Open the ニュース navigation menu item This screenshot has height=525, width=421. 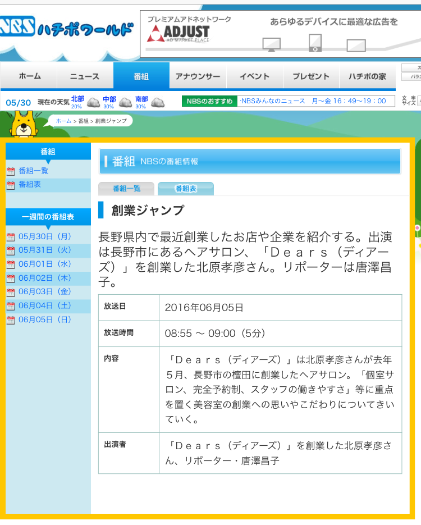85,76
